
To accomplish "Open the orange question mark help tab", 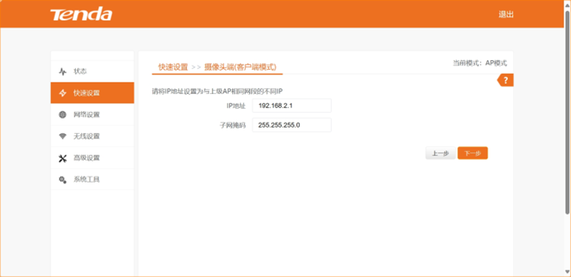I will pos(505,80).
